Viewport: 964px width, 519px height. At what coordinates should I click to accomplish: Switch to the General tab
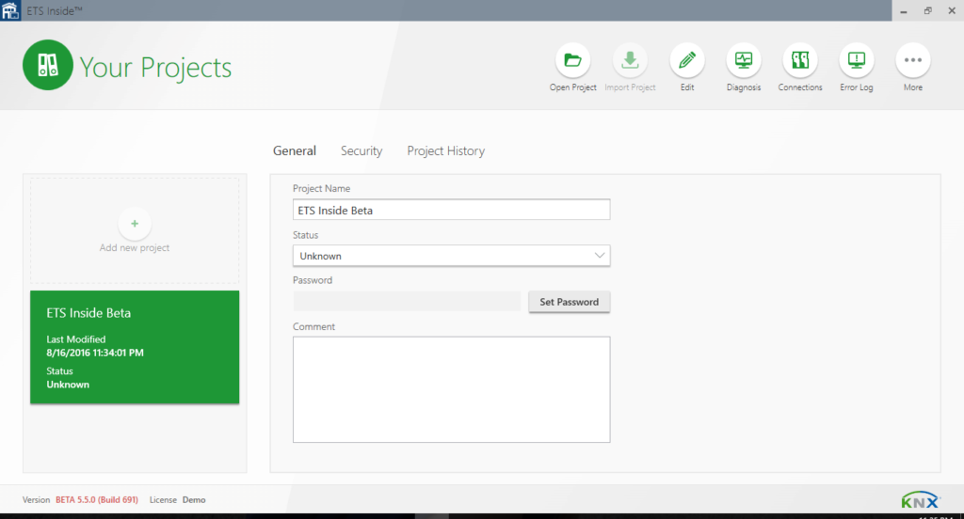pyautogui.click(x=295, y=151)
